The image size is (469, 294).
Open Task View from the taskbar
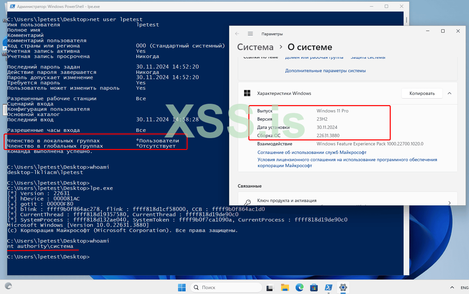pos(271,287)
